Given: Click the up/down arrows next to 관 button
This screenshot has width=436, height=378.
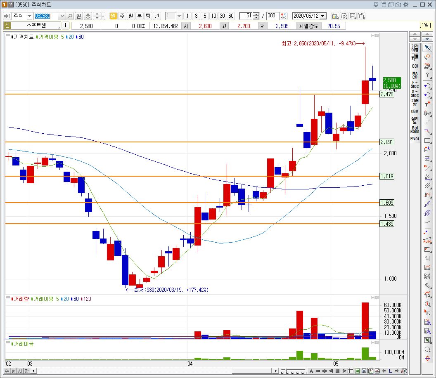Looking at the screenshot, I should (97, 16).
